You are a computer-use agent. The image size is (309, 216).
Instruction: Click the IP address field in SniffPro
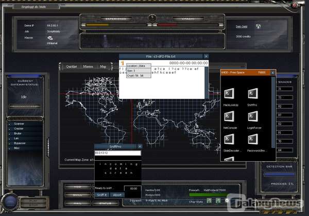pos(118,153)
